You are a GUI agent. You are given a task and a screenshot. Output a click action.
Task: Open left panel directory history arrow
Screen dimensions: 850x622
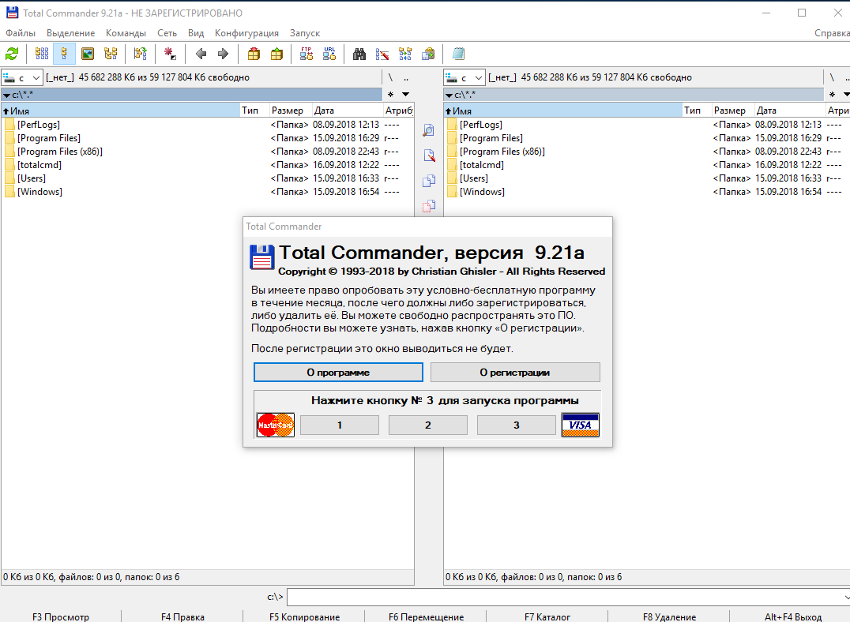(405, 94)
